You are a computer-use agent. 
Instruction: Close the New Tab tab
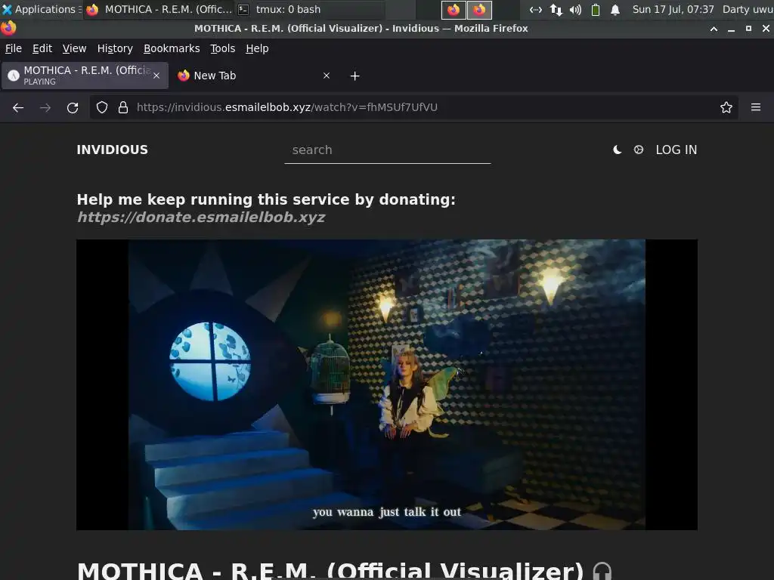click(327, 76)
